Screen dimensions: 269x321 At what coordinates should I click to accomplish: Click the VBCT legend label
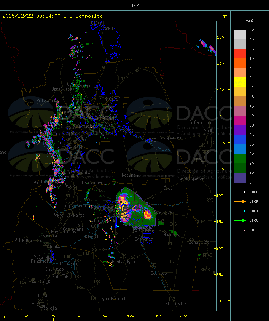pyautogui.click(x=254, y=211)
